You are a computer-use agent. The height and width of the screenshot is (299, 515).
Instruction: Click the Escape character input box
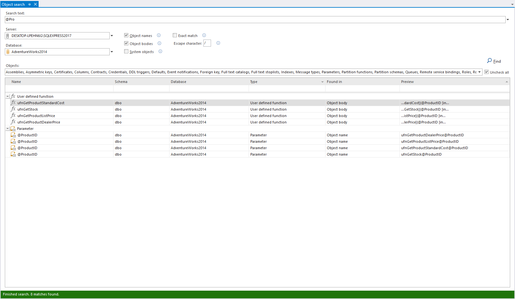[207, 43]
